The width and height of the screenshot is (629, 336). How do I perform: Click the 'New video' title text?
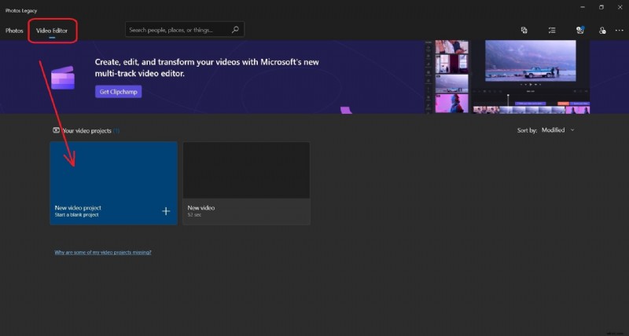point(201,208)
